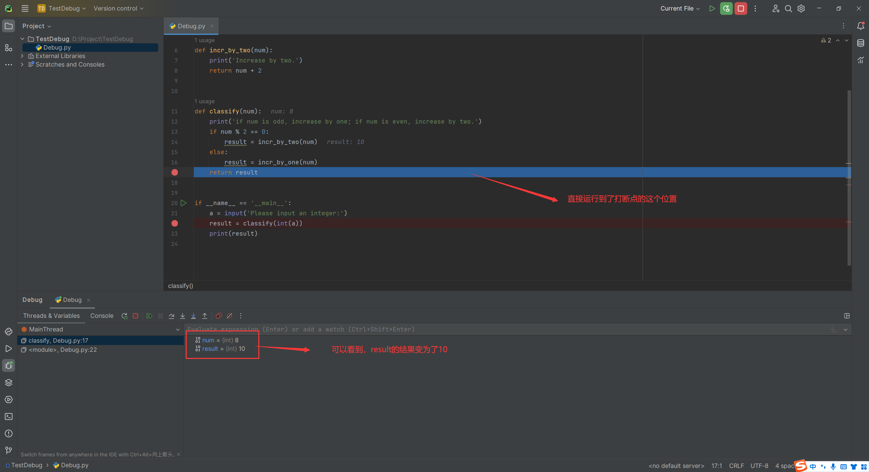This screenshot has height=472, width=869.
Task: Click the Restore Layout icon in debug toolbar
Action: point(847,316)
